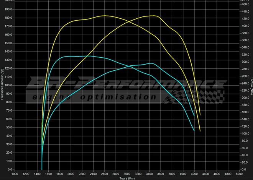Click the 2000 tick label on x-axis

point(71,174)
